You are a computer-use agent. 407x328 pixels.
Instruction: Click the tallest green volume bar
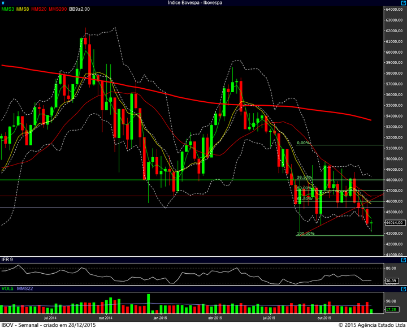tap(149, 304)
